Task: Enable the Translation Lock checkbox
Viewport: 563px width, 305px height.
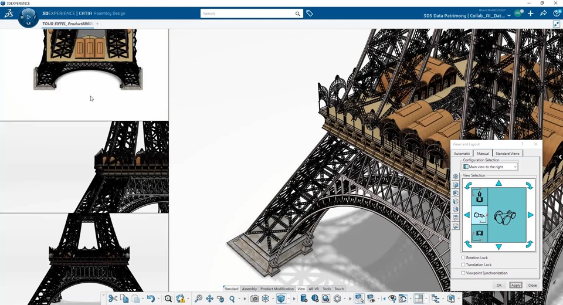Action: coord(463,265)
